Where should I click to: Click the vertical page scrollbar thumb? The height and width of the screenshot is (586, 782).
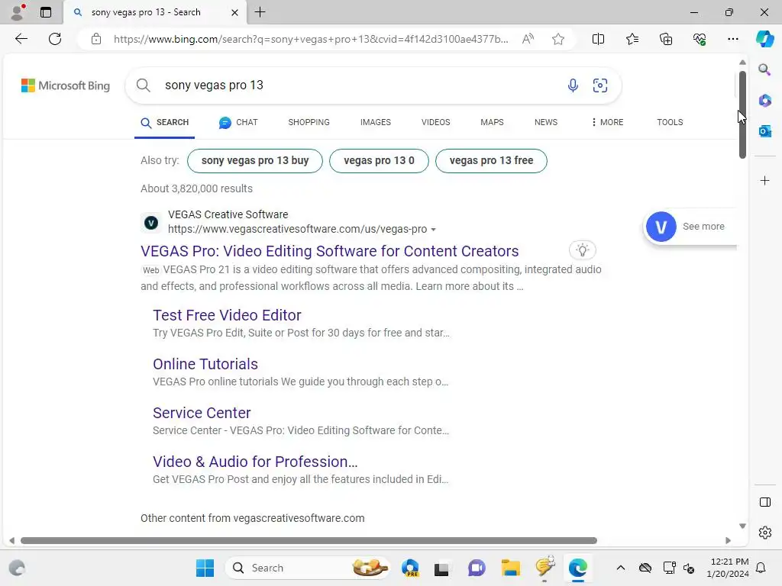pos(742,114)
